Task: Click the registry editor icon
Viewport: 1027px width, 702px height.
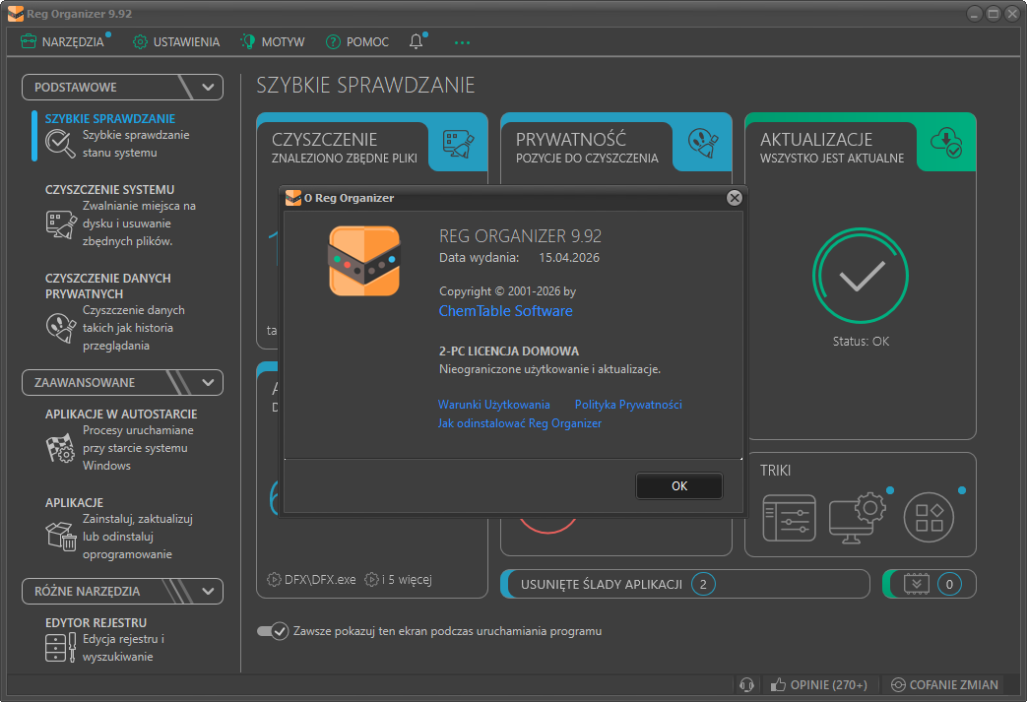Action: [x=61, y=648]
